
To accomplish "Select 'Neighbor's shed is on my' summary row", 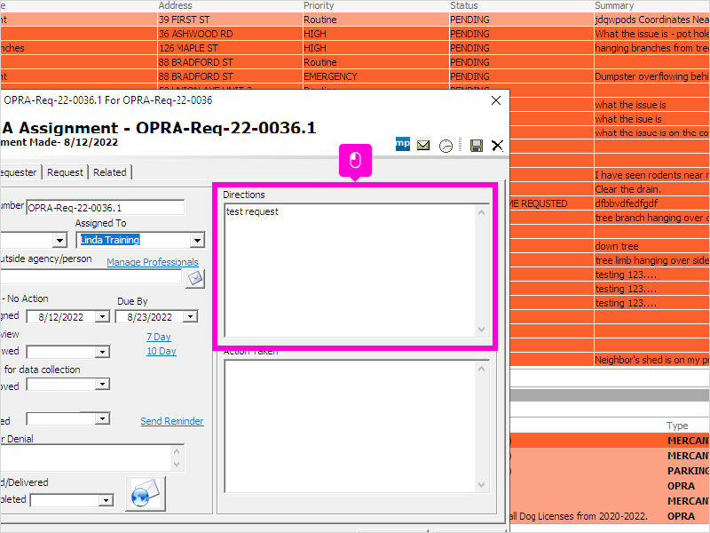I will tap(651, 360).
